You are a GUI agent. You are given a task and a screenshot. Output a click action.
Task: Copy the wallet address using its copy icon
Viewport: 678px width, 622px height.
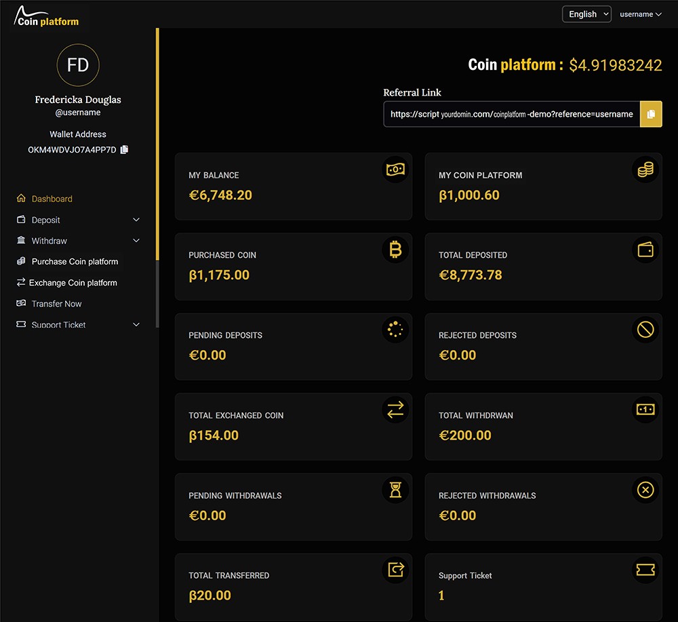(x=124, y=150)
